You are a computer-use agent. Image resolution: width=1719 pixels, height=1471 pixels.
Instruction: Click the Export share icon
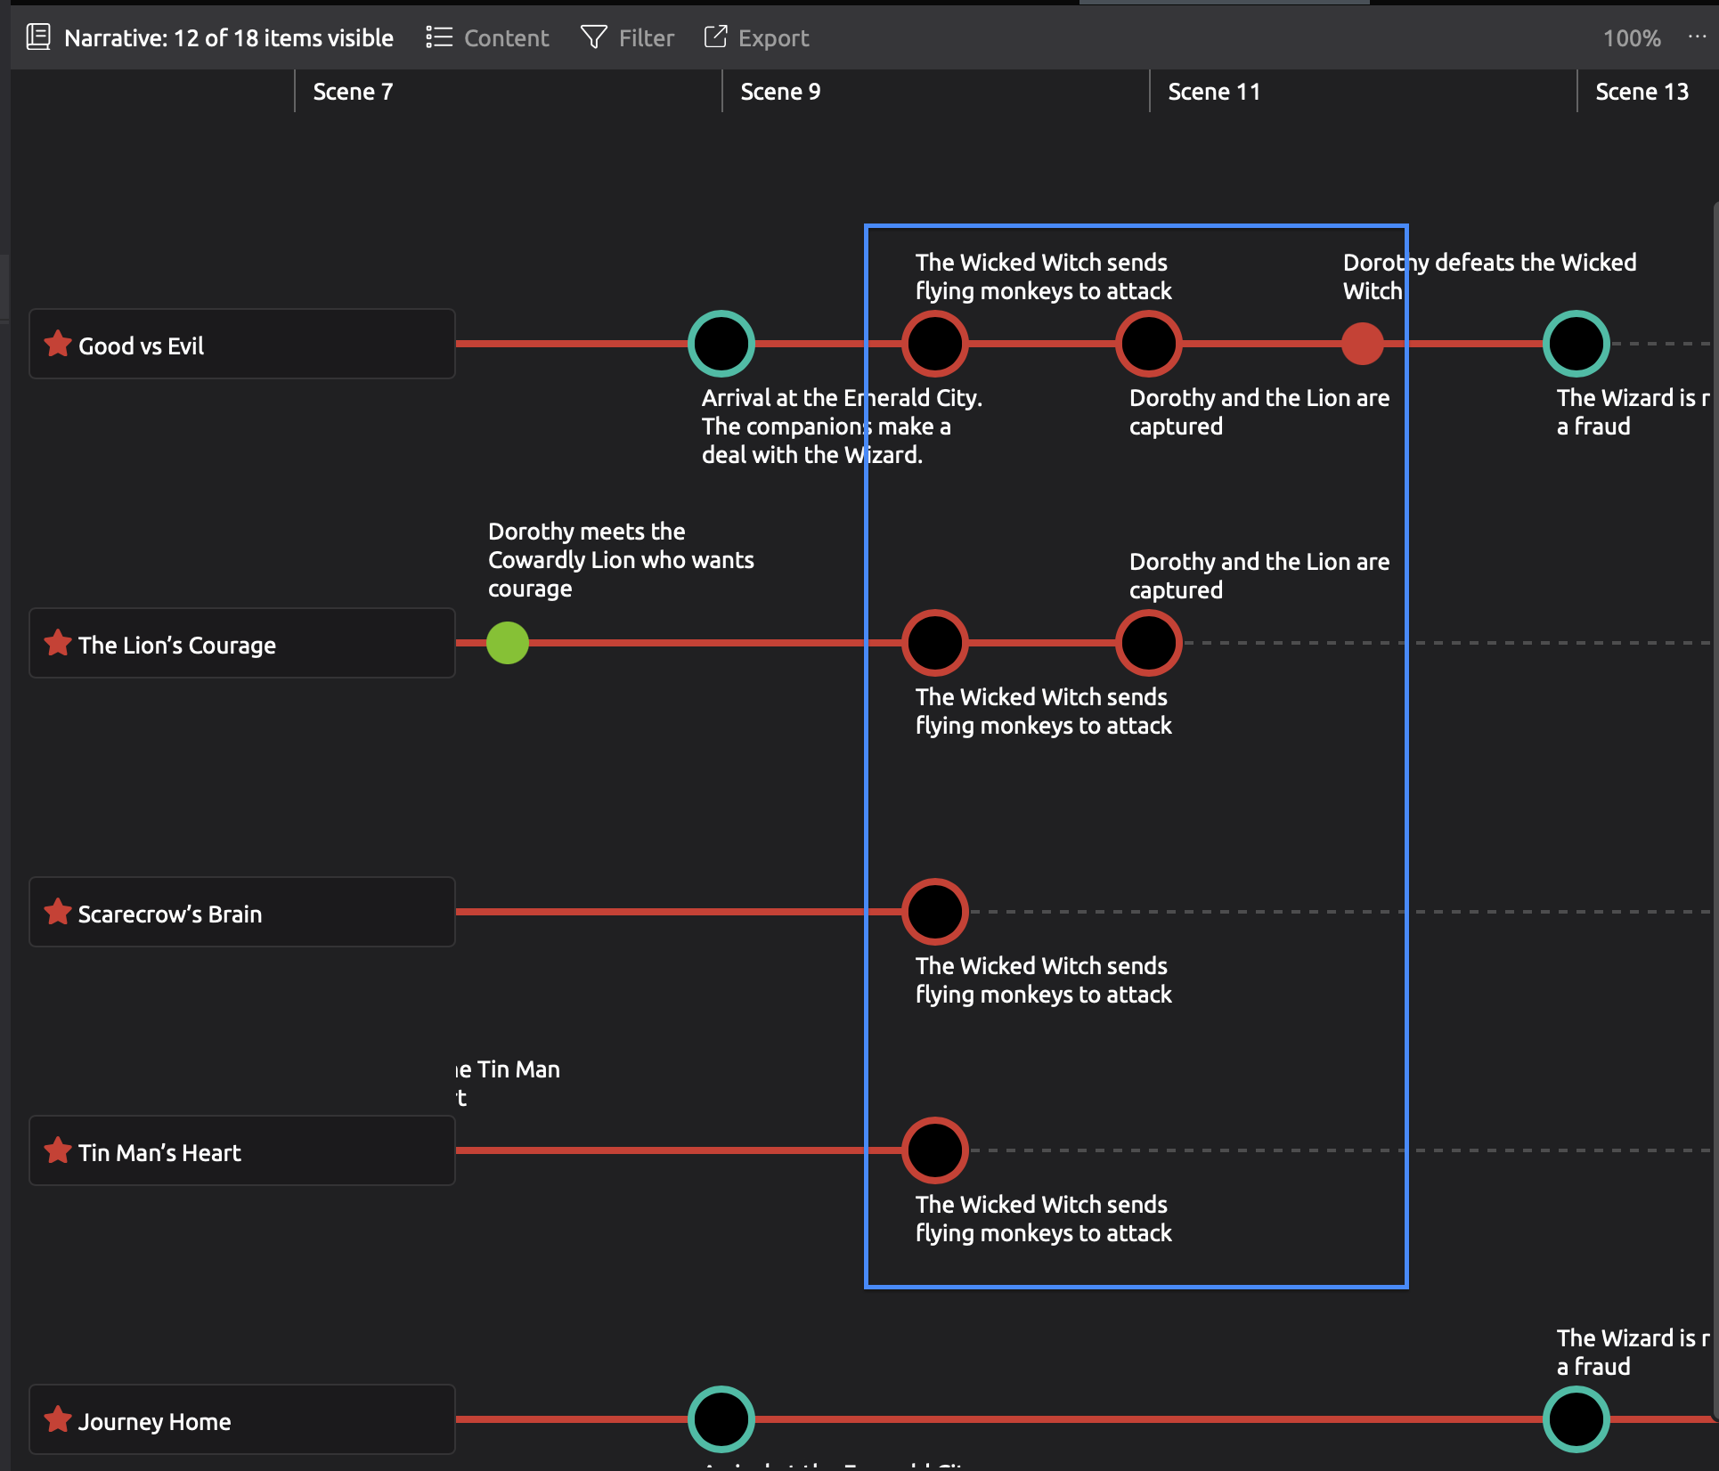(715, 37)
